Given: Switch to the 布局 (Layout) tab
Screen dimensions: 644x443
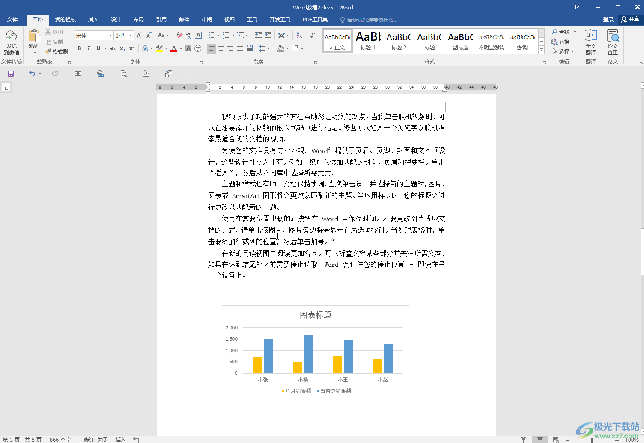Looking at the screenshot, I should [138, 20].
